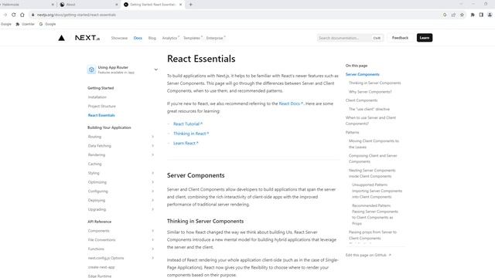
Task: Click the black Learn button
Action: [425, 38]
